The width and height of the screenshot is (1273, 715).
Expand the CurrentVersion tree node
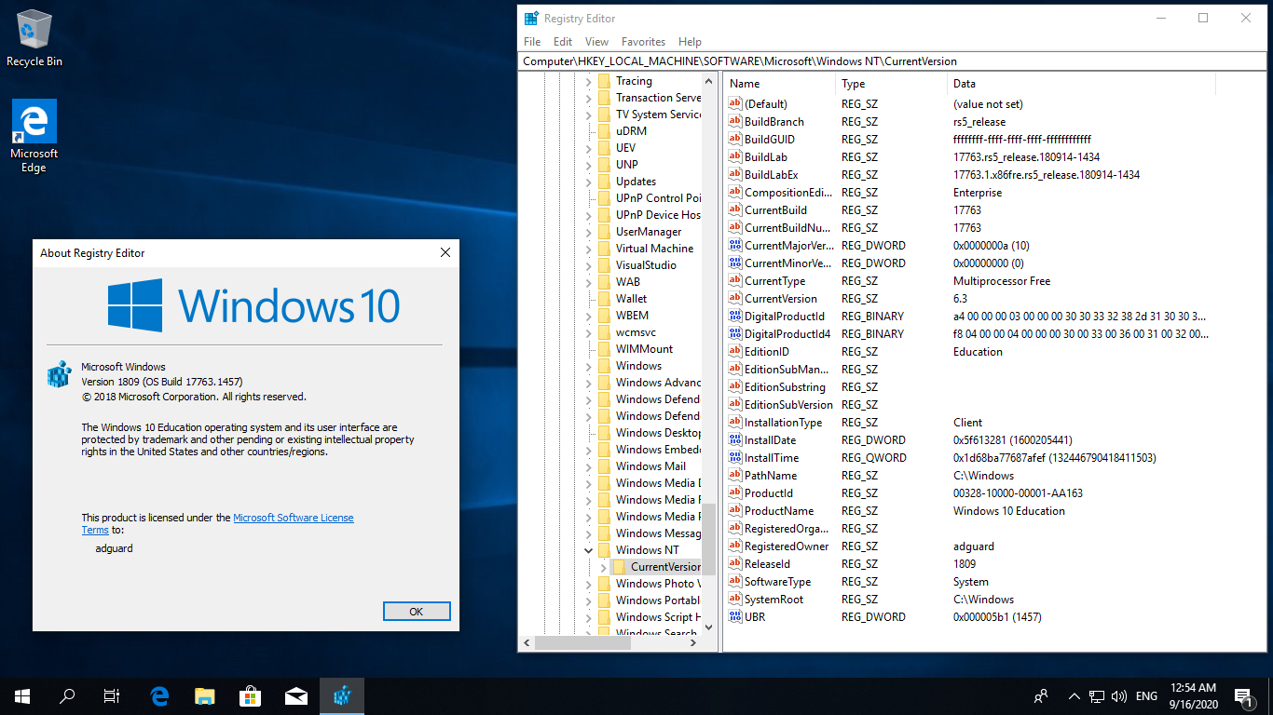[x=603, y=567]
